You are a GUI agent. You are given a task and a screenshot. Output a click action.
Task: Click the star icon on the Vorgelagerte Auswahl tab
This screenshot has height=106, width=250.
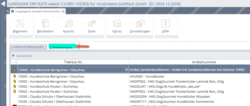tap(12, 12)
